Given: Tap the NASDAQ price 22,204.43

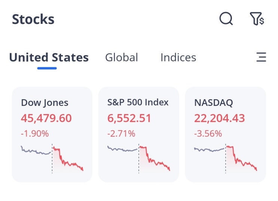Looking at the screenshot, I should pyautogui.click(x=219, y=118).
